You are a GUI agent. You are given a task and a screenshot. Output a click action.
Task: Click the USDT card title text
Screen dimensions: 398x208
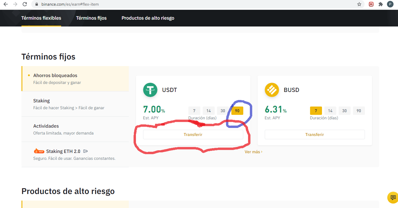(x=170, y=90)
